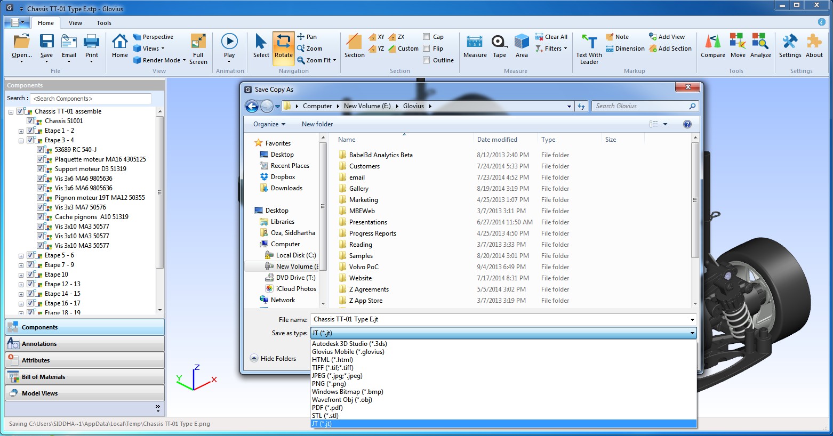
Task: Toggle Full Screen mode
Action: click(x=198, y=49)
